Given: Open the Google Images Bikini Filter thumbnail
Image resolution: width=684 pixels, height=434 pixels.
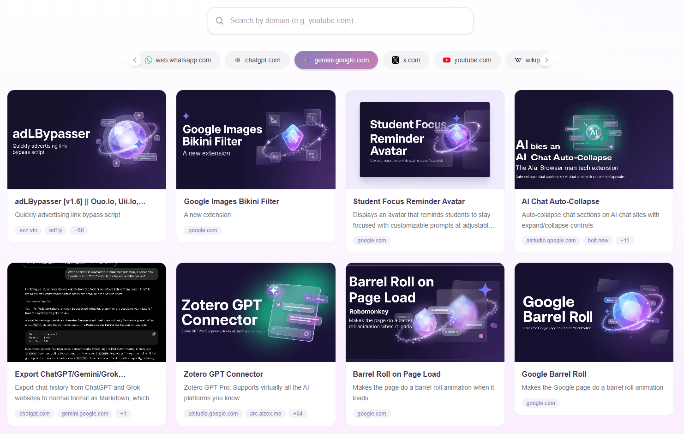Looking at the screenshot, I should [x=256, y=139].
